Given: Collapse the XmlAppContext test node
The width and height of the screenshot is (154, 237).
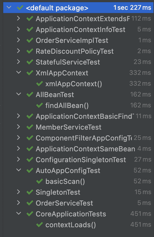Looking at the screenshot, I should coord(19,73).
